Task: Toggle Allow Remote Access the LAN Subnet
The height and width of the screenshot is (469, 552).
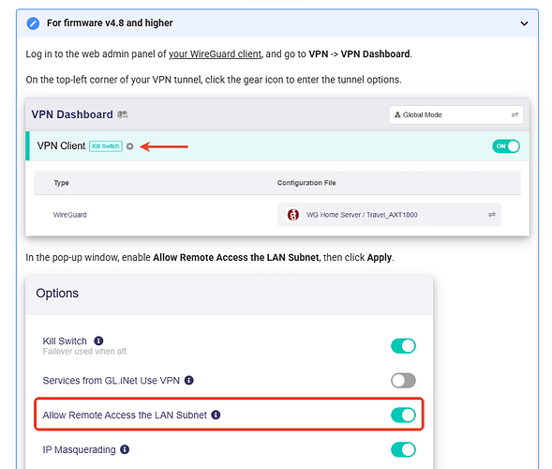Action: 403,415
